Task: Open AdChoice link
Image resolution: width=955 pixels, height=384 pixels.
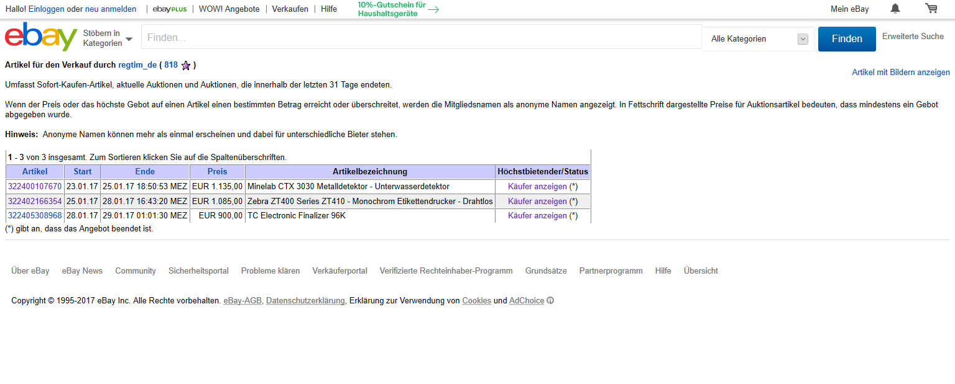Action: tap(527, 301)
